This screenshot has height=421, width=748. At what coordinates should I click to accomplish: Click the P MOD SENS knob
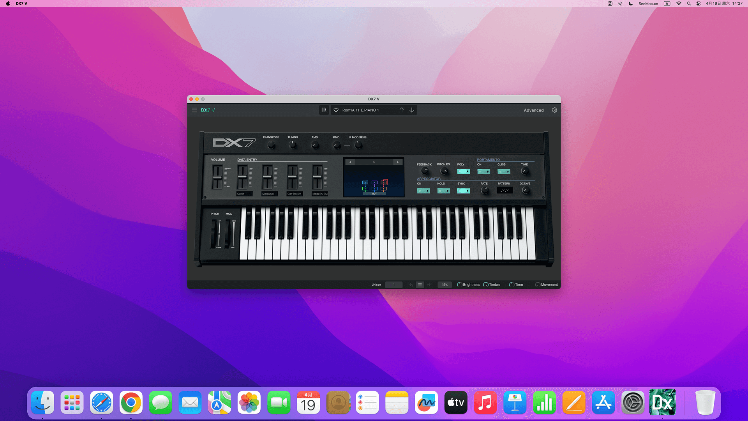[358, 145]
